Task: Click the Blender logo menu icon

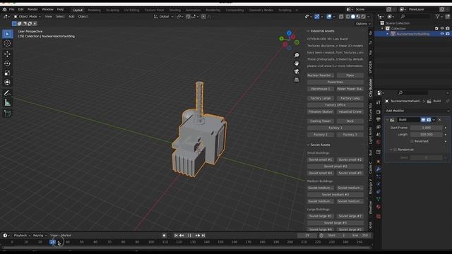Action: click(x=5, y=9)
